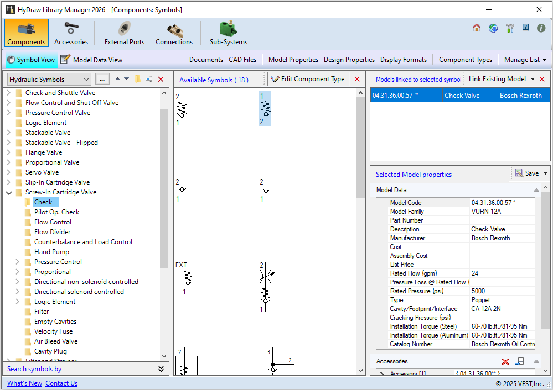Save the selected model properties
Viewport: 553px width, 390px height.
527,173
